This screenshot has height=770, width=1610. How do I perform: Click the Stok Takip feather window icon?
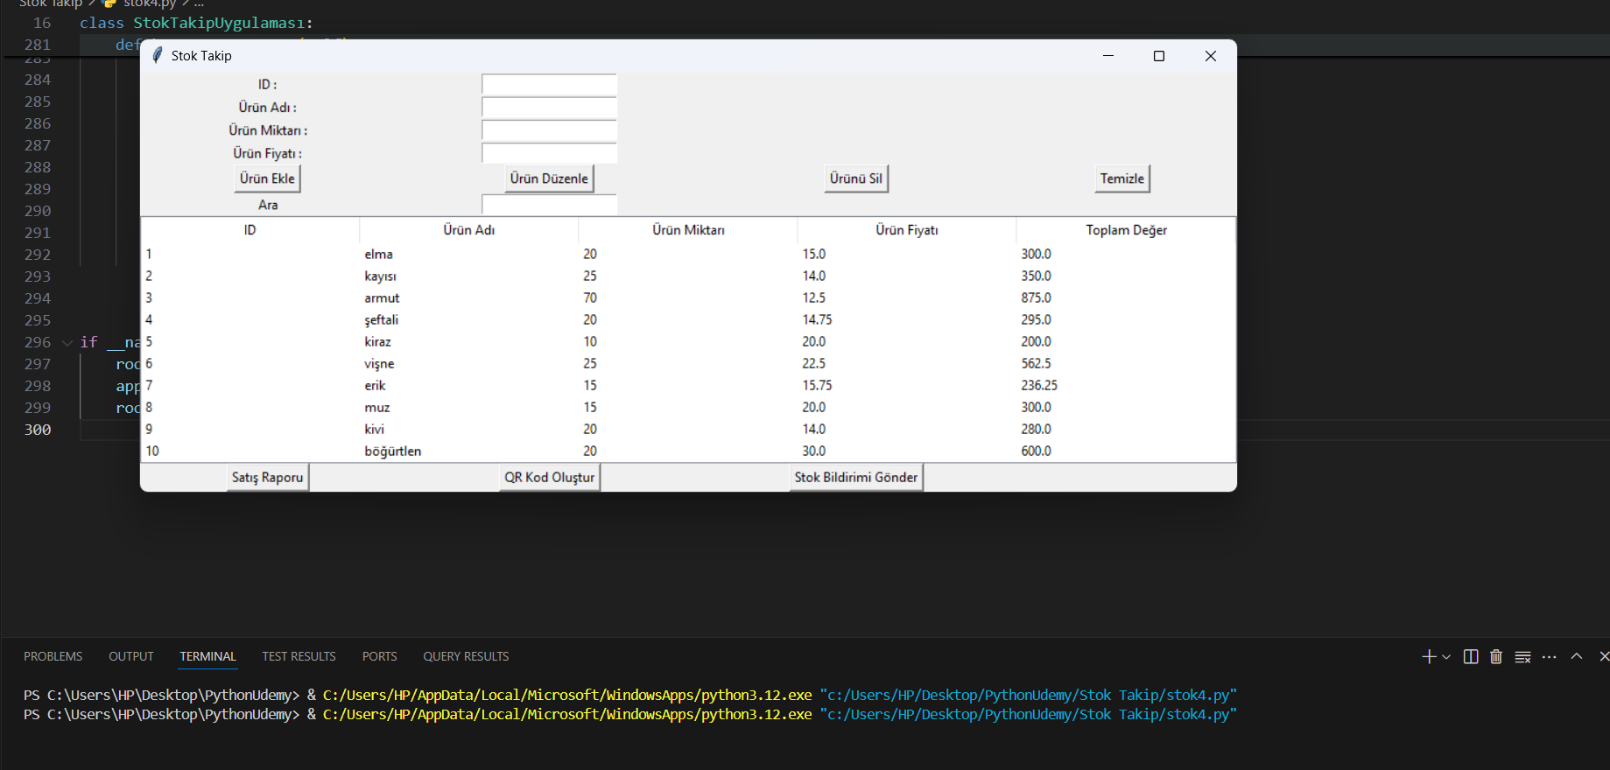[158, 56]
